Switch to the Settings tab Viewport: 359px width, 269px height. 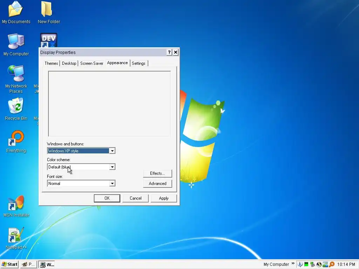click(x=138, y=63)
